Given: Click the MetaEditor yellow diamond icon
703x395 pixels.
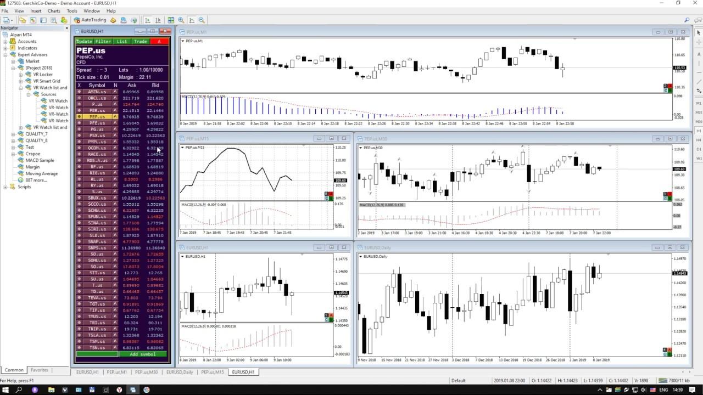Looking at the screenshot, I should 113,20.
